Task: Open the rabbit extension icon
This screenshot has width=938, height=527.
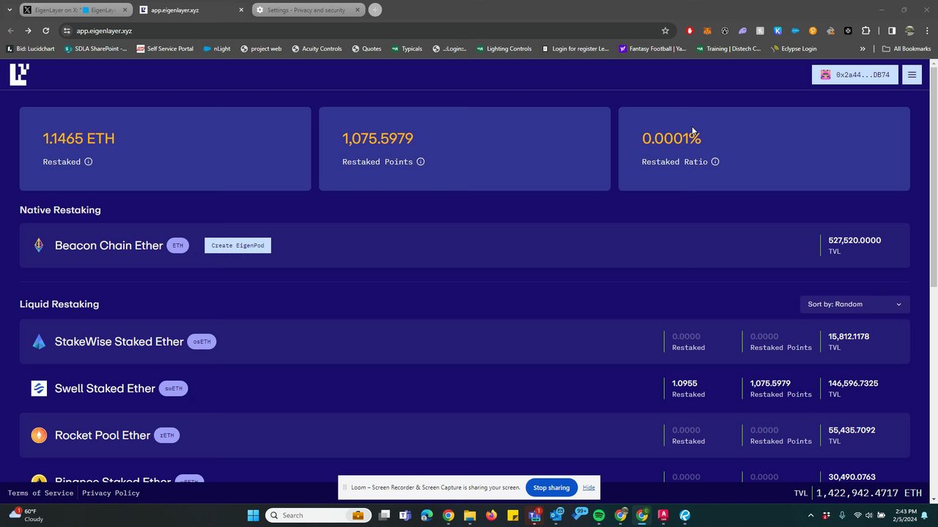Action: click(x=830, y=31)
